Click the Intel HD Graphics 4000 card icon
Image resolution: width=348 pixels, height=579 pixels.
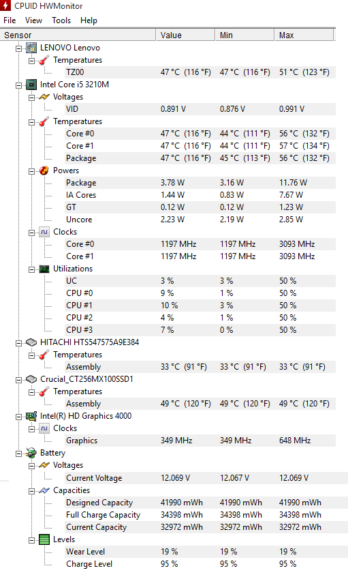pos(31,416)
